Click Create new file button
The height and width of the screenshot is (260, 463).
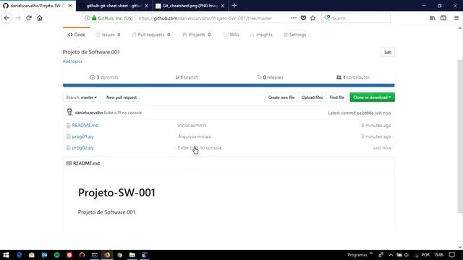[281, 97]
